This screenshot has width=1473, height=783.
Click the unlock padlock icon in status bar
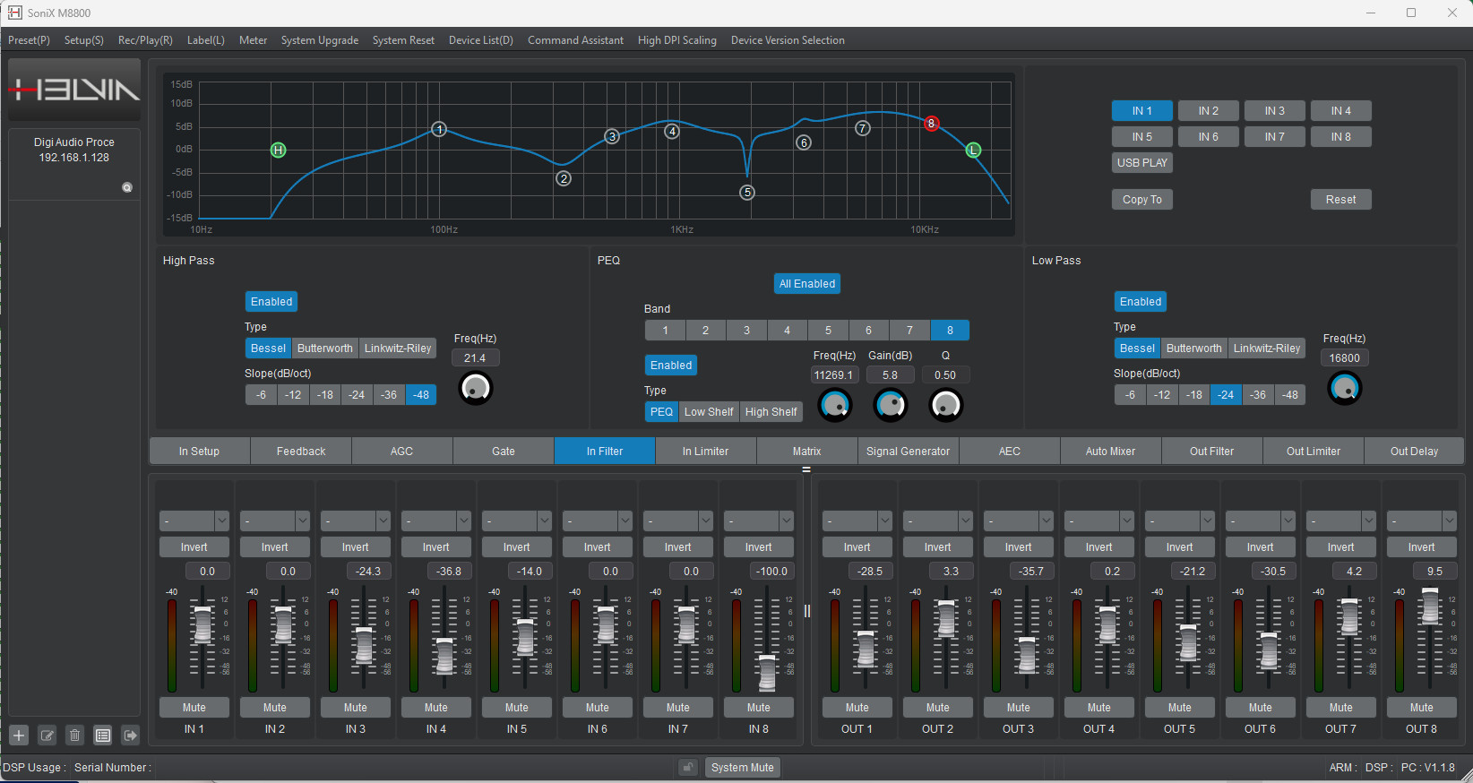tap(687, 768)
